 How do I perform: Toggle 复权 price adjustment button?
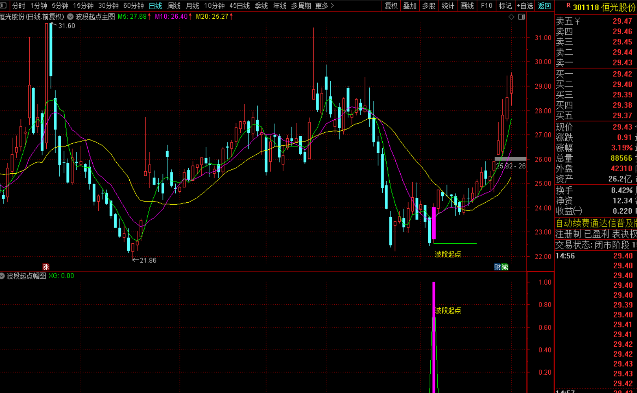[x=391, y=6]
